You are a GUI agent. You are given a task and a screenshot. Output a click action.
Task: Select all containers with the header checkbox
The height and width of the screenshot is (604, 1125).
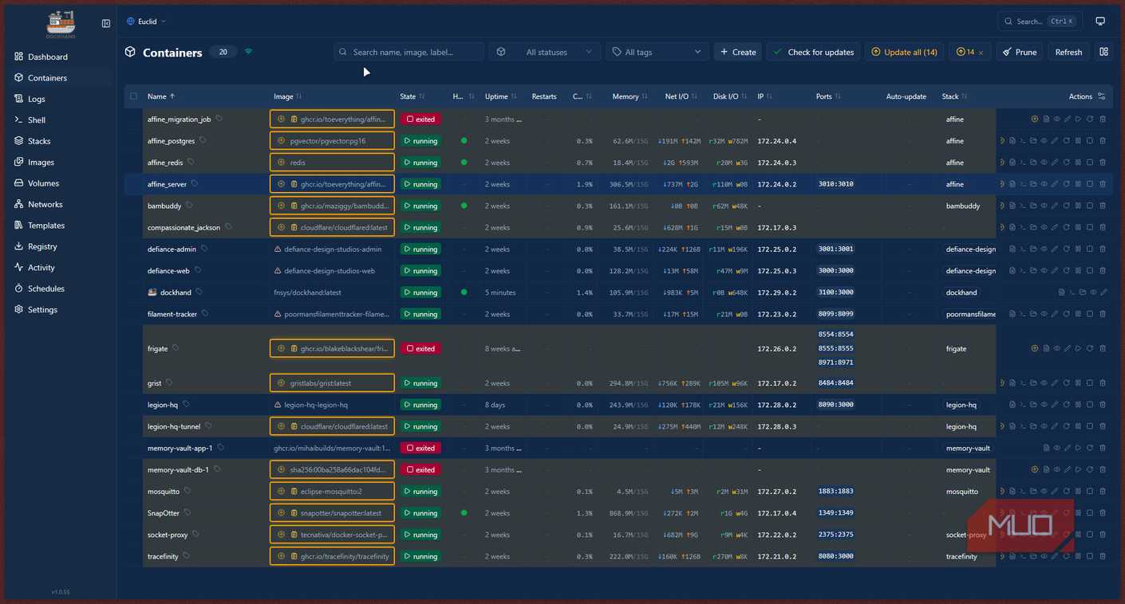pyautogui.click(x=133, y=96)
